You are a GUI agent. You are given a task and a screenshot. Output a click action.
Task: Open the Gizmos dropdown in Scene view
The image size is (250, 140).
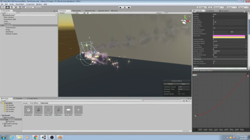point(159,13)
